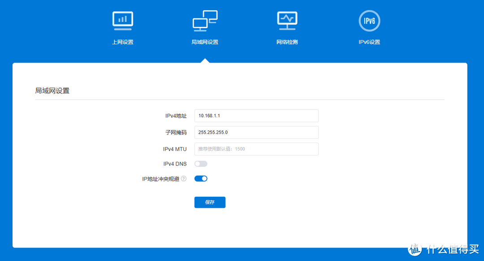Click the 局域网设置 section heading
Image resolution: width=484 pixels, height=261 pixels.
(x=52, y=91)
